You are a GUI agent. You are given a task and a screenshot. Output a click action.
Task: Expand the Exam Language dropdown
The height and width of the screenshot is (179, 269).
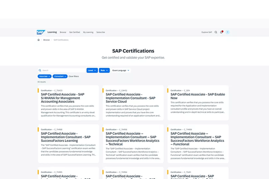(121, 70)
